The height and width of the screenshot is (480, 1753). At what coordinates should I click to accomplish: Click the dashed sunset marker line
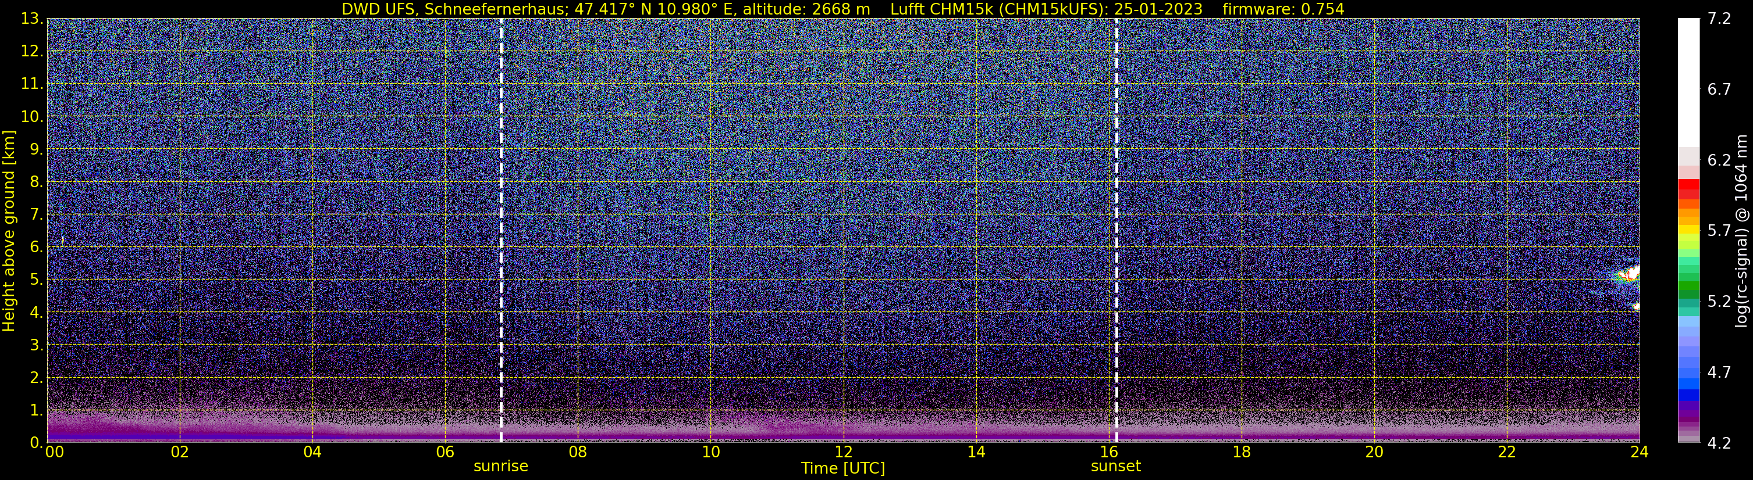coord(1116,230)
